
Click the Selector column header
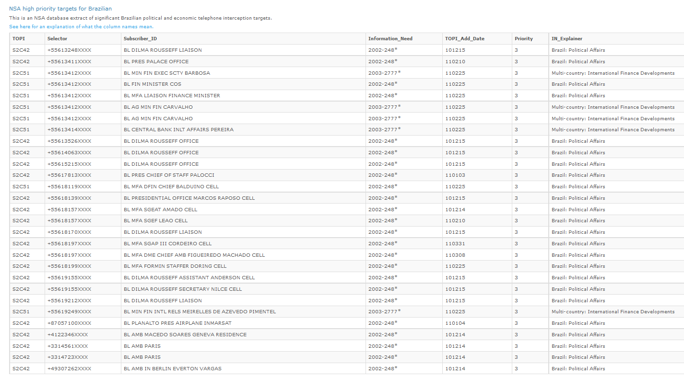[82, 39]
